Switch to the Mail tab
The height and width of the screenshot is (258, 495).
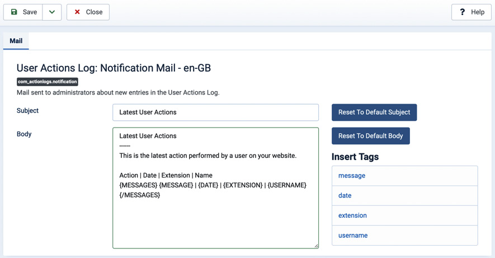16,41
